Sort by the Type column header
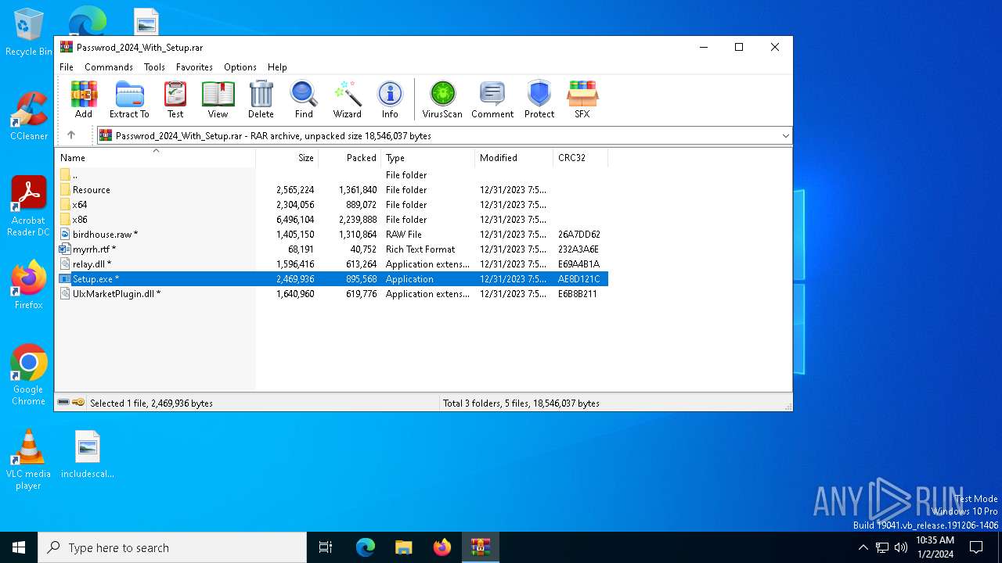This screenshot has width=1002, height=563. point(428,158)
